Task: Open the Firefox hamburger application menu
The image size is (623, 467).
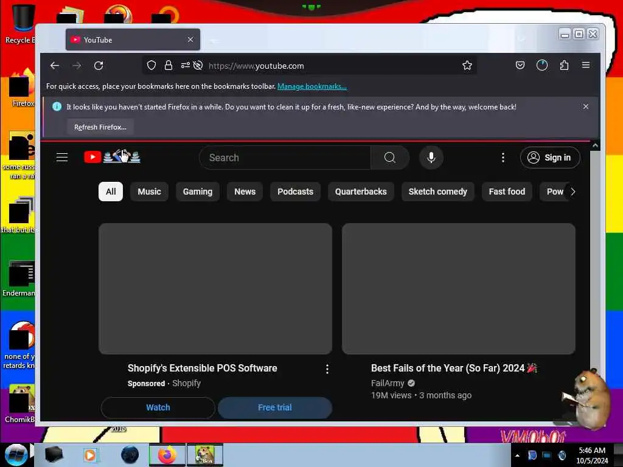Action: coord(586,65)
